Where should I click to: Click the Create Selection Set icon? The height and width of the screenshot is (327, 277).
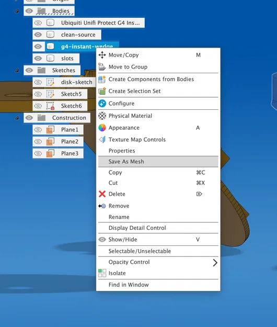tap(102, 91)
